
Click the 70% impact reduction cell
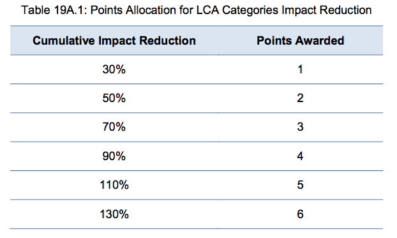coord(114,127)
